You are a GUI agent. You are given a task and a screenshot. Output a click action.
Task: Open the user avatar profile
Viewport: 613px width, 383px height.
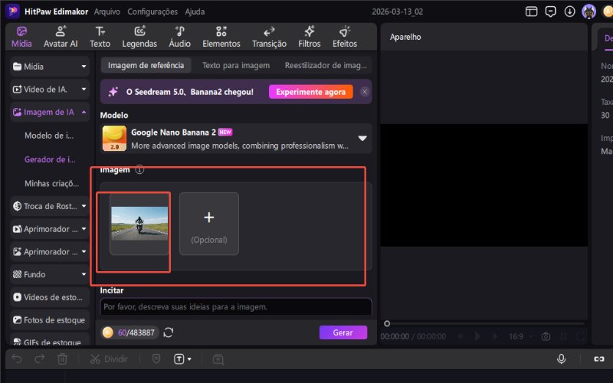(588, 11)
